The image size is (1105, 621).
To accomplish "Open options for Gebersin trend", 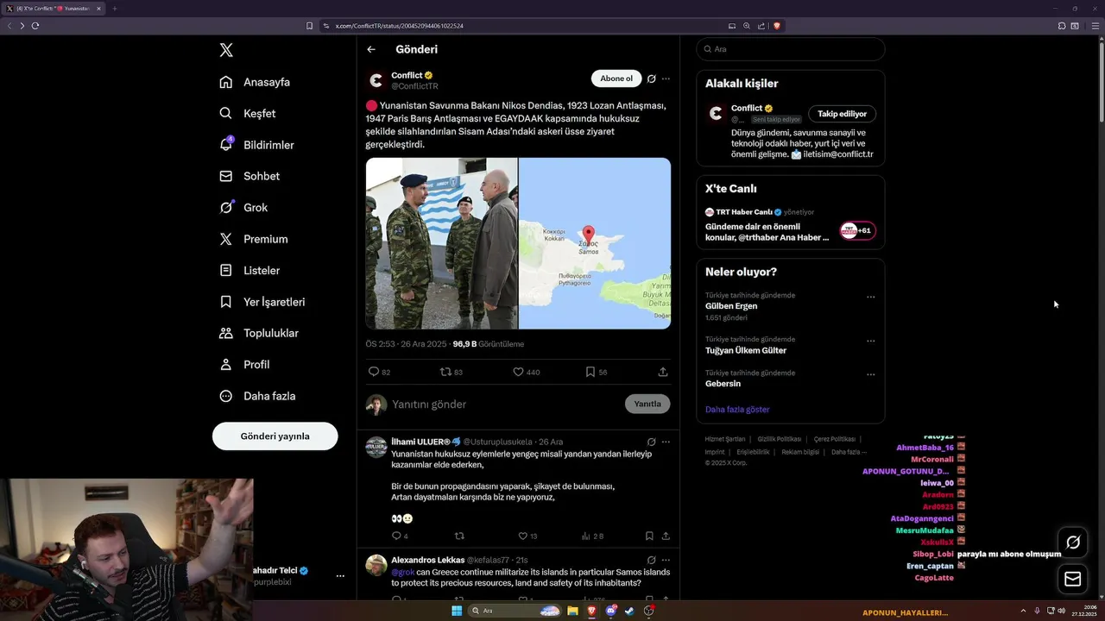I will click(x=870, y=374).
